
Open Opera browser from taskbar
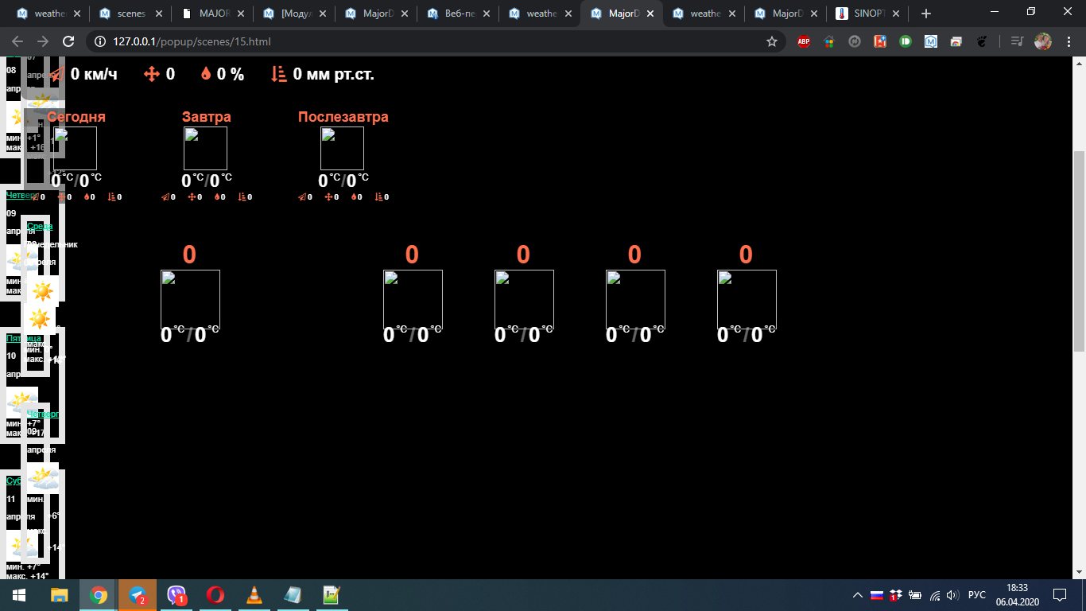pyautogui.click(x=215, y=595)
